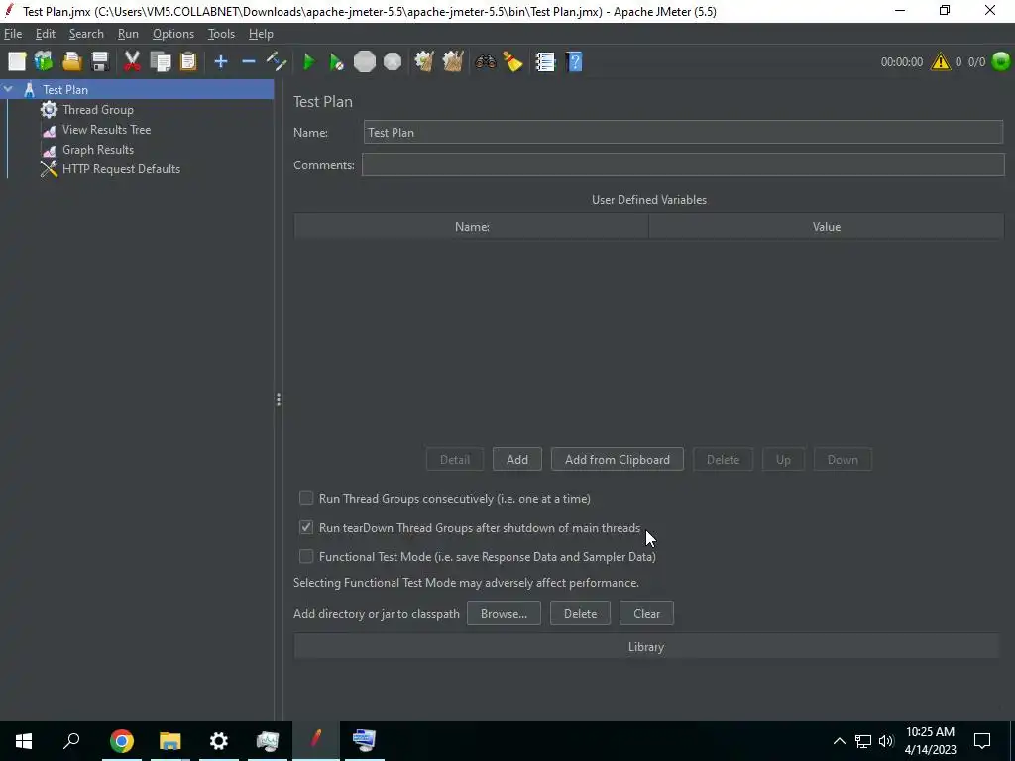Select the Thread Group gear icon
The width and height of the screenshot is (1015, 761).
tap(50, 109)
